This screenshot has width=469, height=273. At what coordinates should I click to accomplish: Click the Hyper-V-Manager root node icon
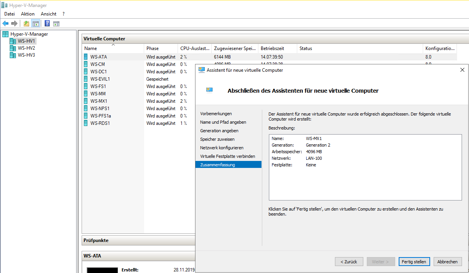pos(5,34)
